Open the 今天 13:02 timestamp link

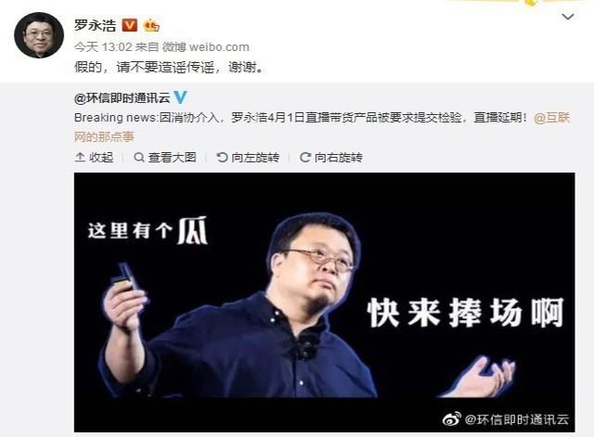[x=103, y=47]
